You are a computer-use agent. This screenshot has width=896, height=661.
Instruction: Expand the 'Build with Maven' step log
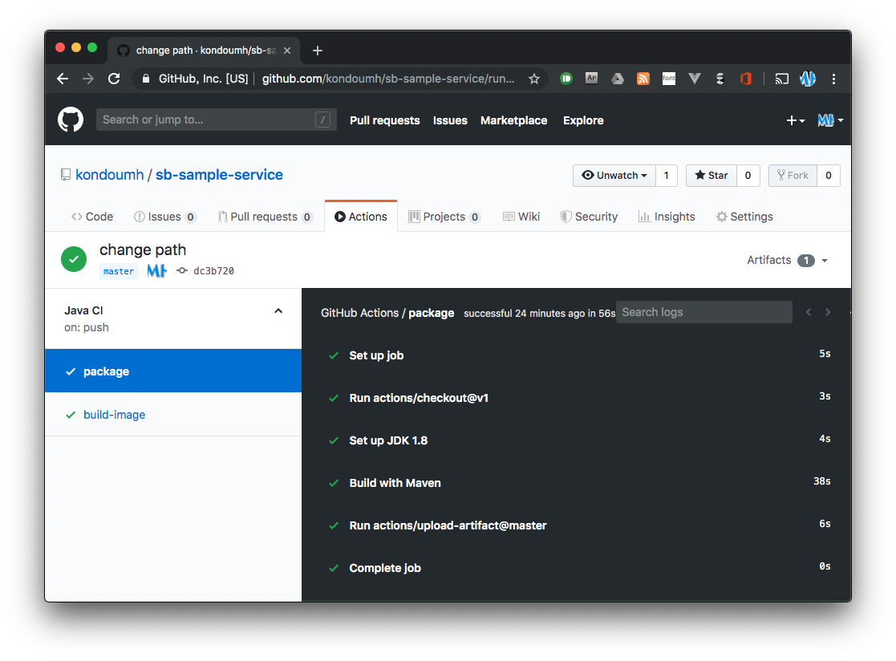(x=395, y=482)
